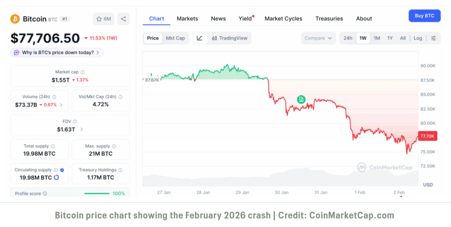Switch chart to Mkt Cap view

(x=175, y=38)
